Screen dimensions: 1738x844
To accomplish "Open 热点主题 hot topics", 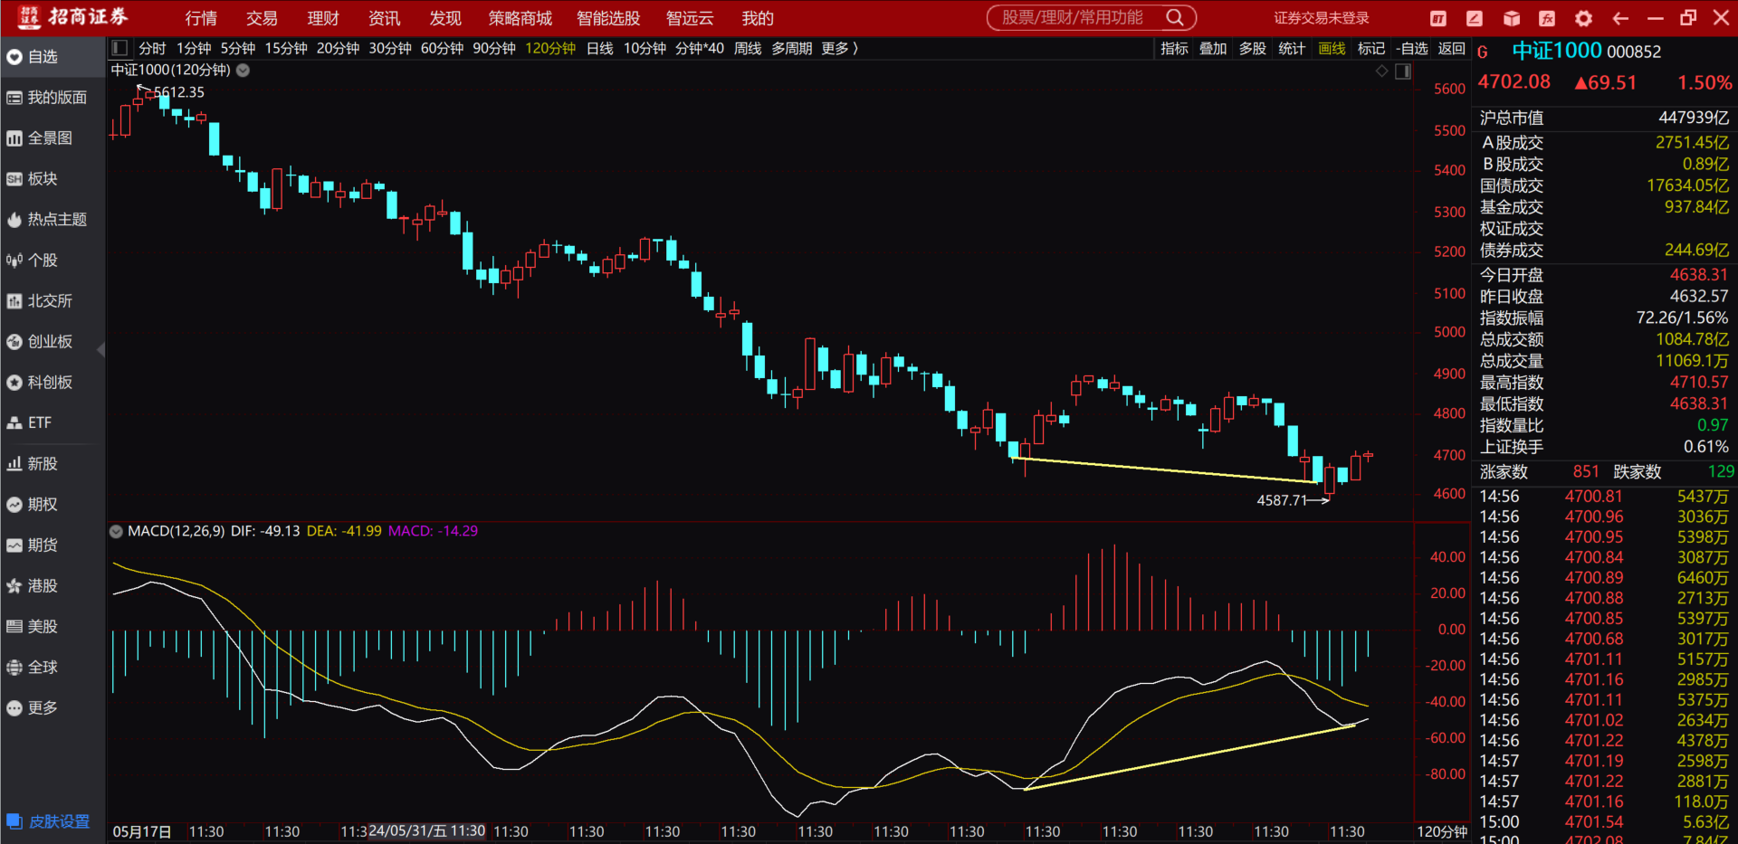I will [52, 220].
